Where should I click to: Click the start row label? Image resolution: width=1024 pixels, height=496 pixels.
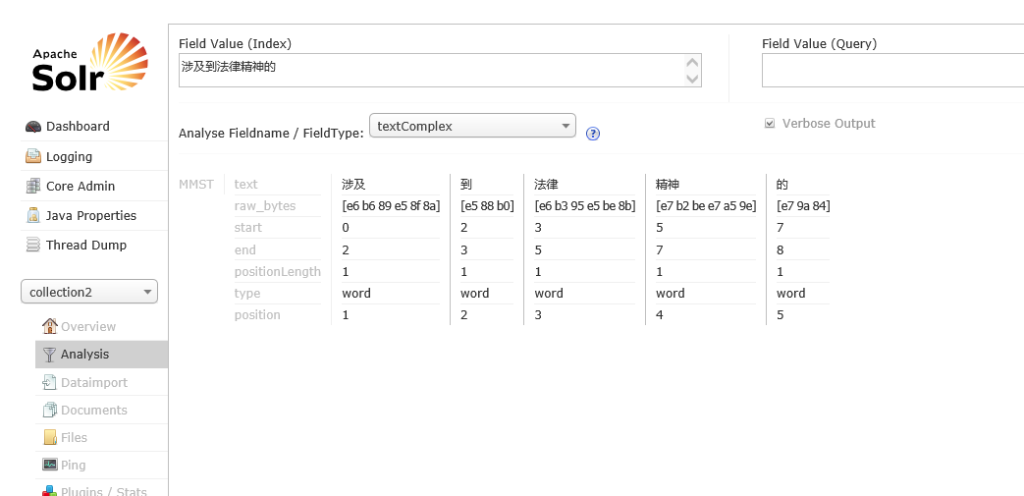[x=248, y=228]
